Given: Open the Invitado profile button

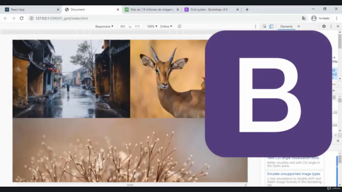Looking at the screenshot, I should point(321,18).
